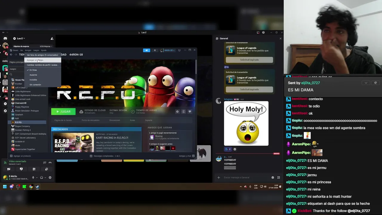Choose Agregar un amigo menu entry
Screen dimensions: 382x215
click(x=43, y=60)
